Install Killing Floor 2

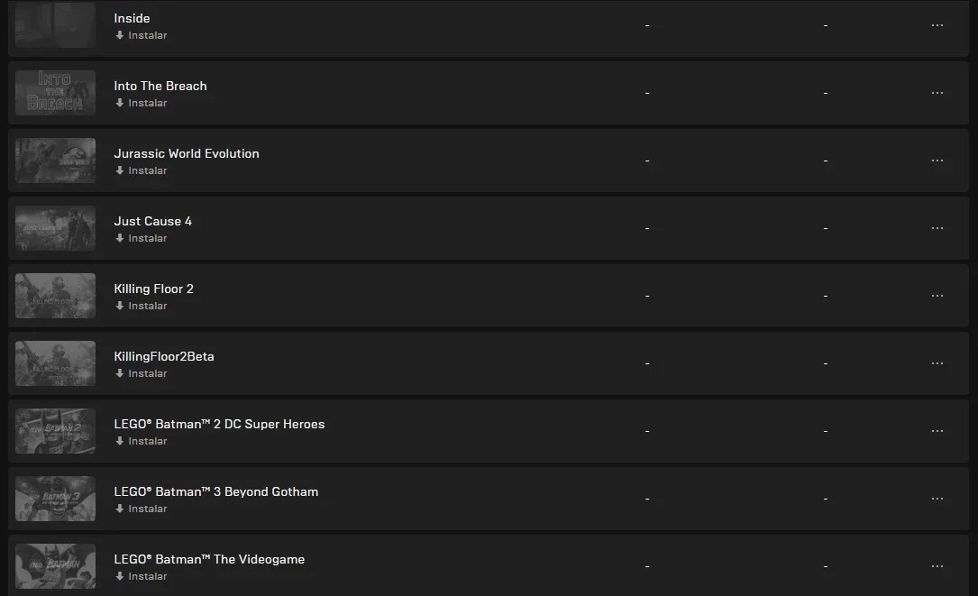click(141, 306)
